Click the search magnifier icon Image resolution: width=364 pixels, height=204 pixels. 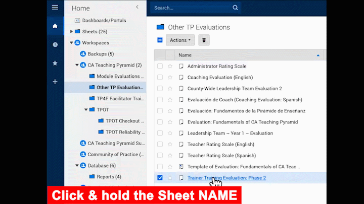tap(235, 8)
